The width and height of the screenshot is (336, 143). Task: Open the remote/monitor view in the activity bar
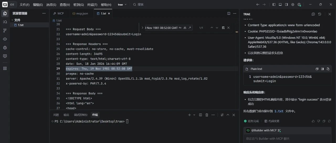[x=5, y=56]
